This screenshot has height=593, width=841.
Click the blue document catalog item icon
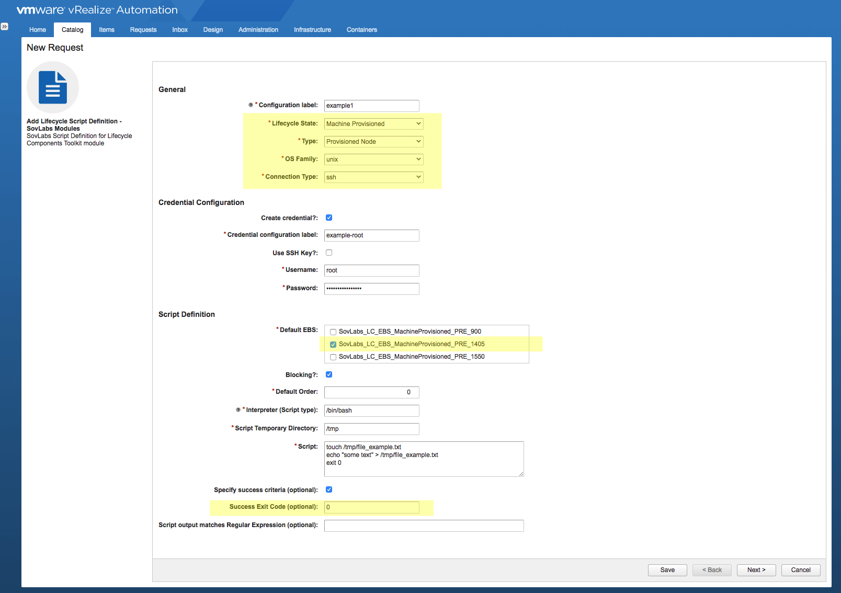pyautogui.click(x=53, y=87)
